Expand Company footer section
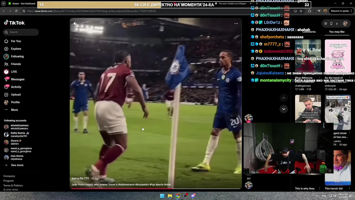 9,176
